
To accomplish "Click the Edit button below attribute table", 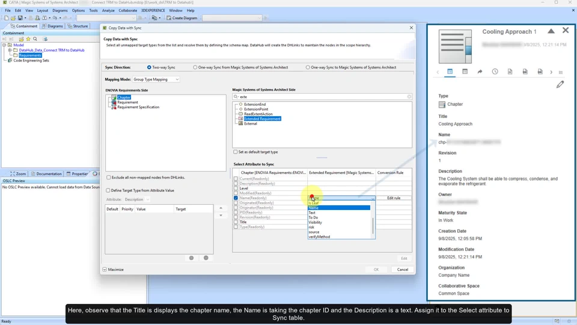I will [404, 258].
